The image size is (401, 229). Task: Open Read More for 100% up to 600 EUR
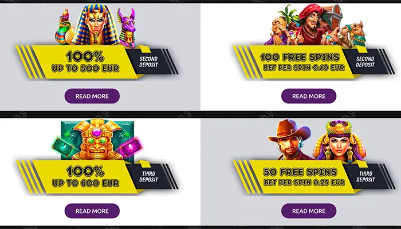92,211
